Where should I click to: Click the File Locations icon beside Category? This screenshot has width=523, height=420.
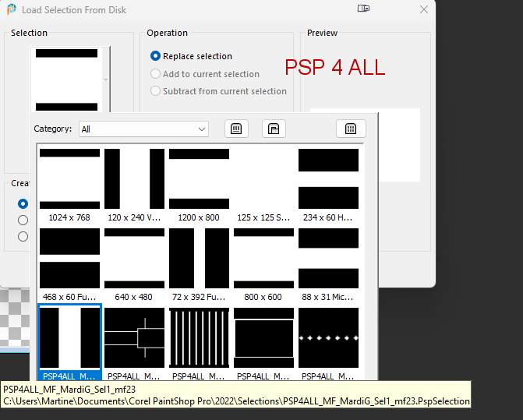[274, 129]
